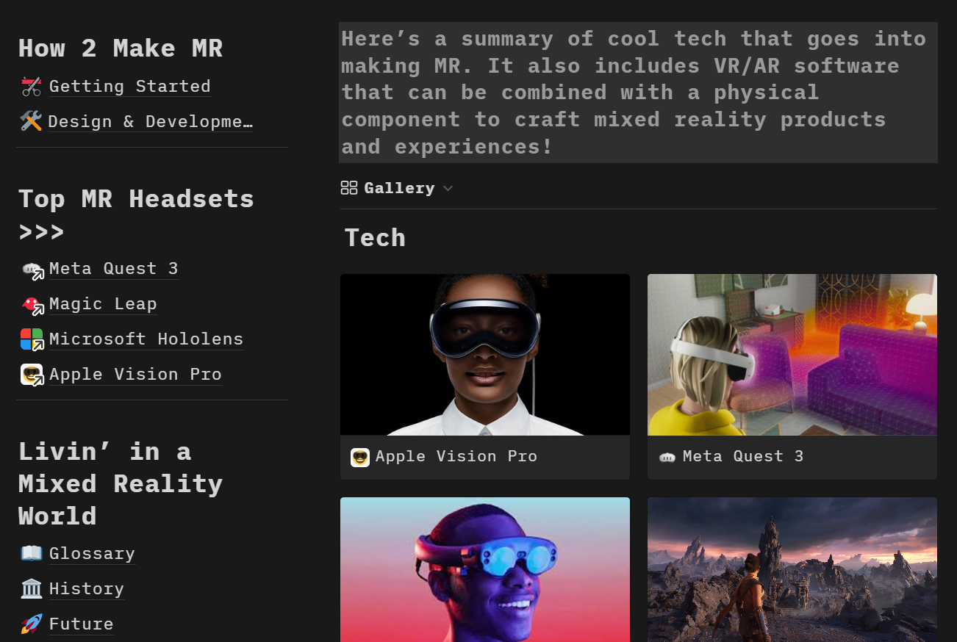
Task: Open the Meta Quest 3 card image
Action: pyautogui.click(x=792, y=355)
